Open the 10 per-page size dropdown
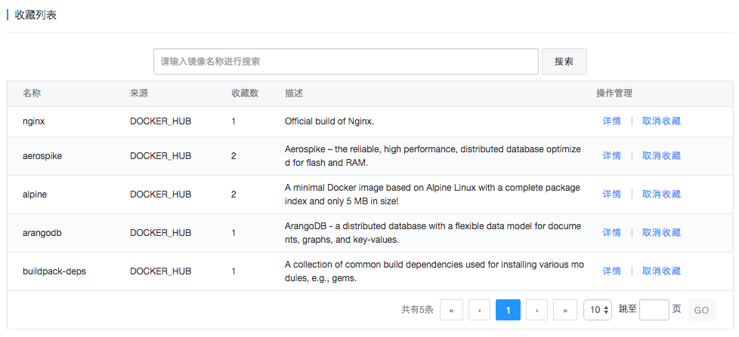 pos(597,310)
